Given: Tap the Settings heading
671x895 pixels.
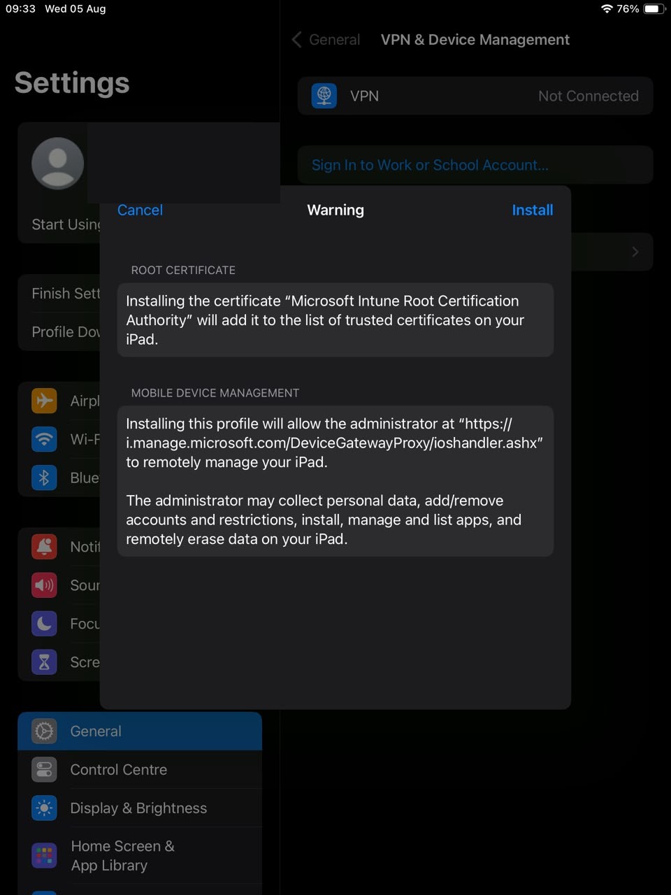Looking at the screenshot, I should (72, 83).
